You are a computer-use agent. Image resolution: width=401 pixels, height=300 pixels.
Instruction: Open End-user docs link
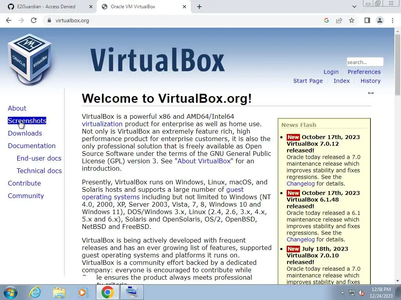[39, 158]
